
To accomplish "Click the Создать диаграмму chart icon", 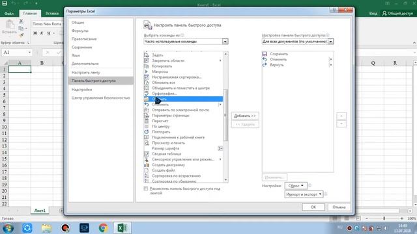I will 146,164.
